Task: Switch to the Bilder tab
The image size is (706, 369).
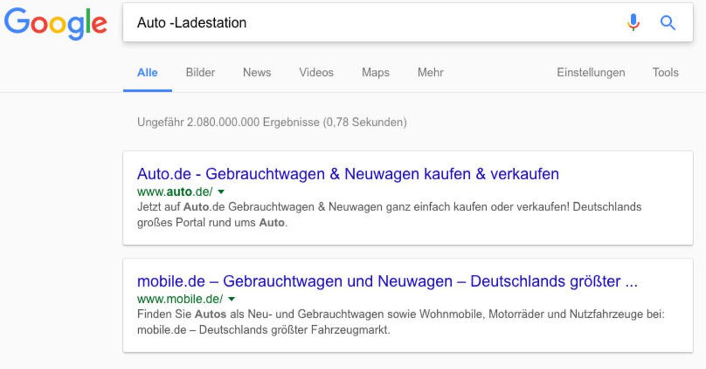Action: (x=201, y=73)
